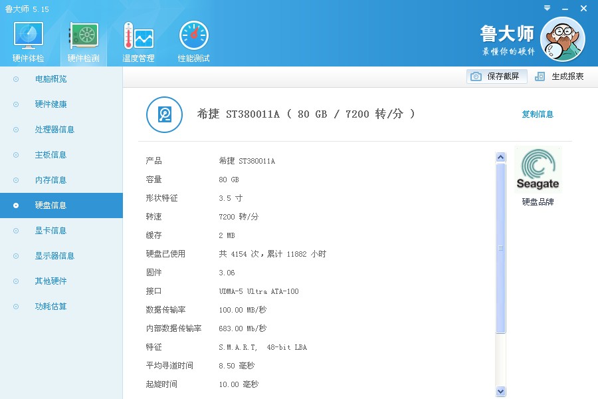Screen dimensions: 598x399
Task: Click internal rate value 683.00 Mb/秒
Action: pos(243,329)
